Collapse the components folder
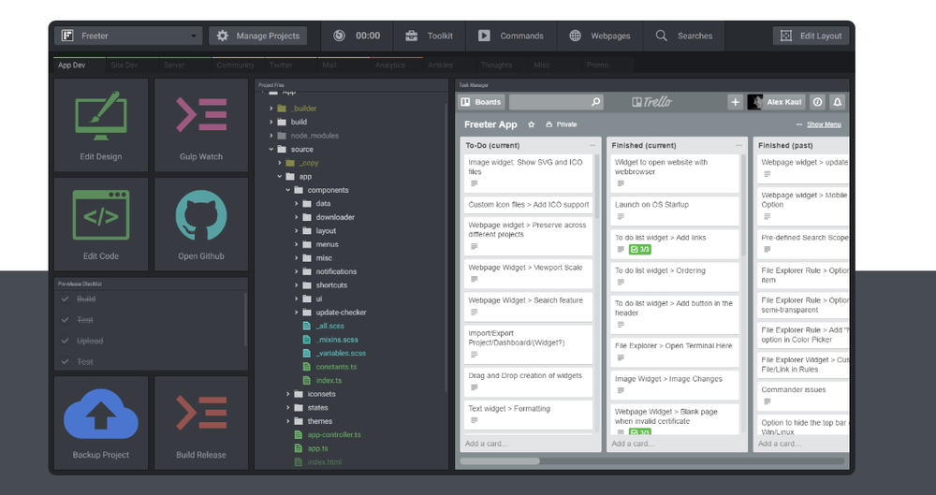Screen dimensions: 936x495 287,190
